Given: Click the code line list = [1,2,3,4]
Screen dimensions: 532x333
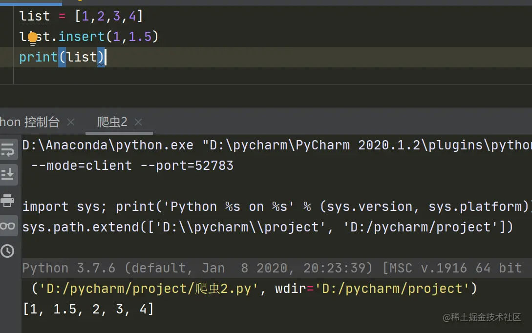Looking at the screenshot, I should 81,16.
